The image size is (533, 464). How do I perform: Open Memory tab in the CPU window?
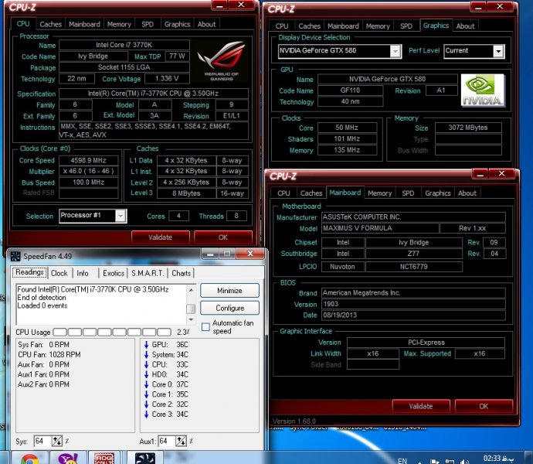click(x=119, y=24)
